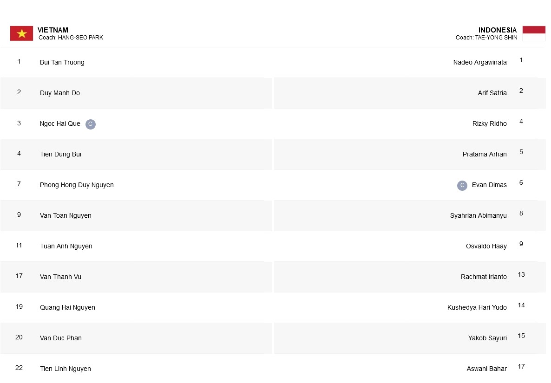Select Indonesia coach Tae-Yong Shin
Image resolution: width=551 pixels, height=383 pixels.
click(x=486, y=38)
